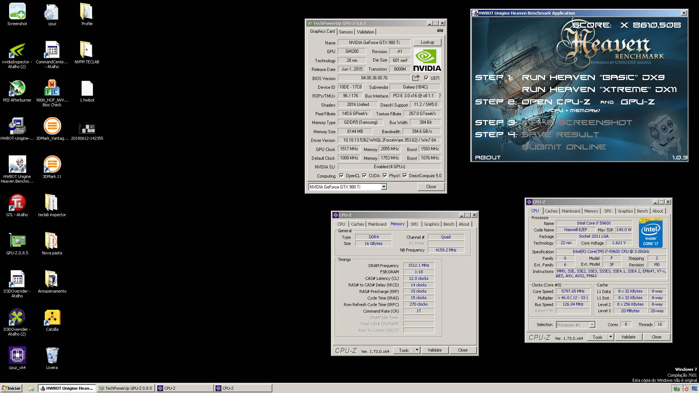Click Save Result in Heaven window
699x393 pixels.
pos(560,135)
